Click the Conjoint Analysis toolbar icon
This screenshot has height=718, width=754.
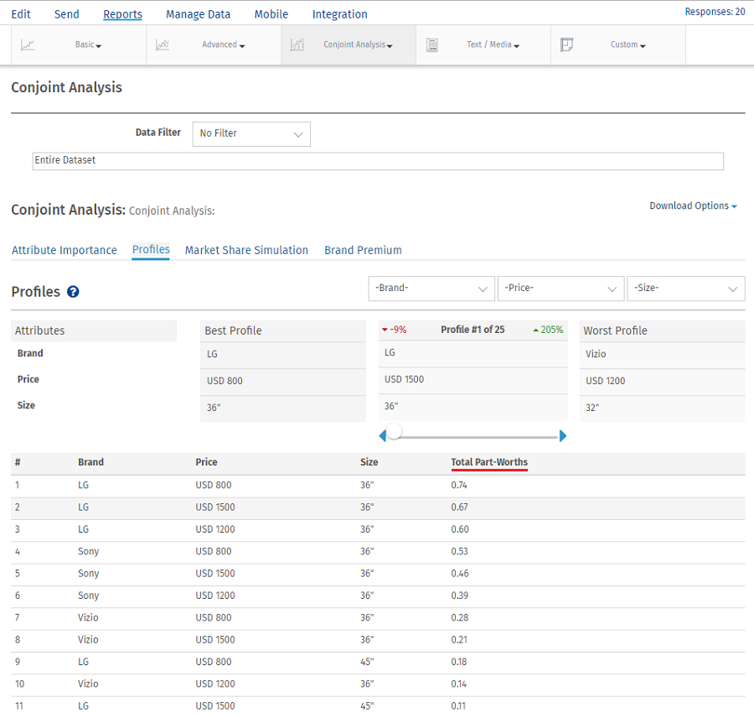297,45
